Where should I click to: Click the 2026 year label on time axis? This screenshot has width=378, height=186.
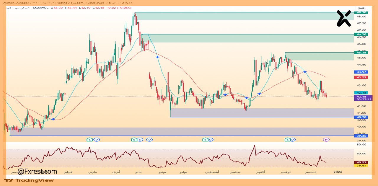pyautogui.click(x=338, y=172)
